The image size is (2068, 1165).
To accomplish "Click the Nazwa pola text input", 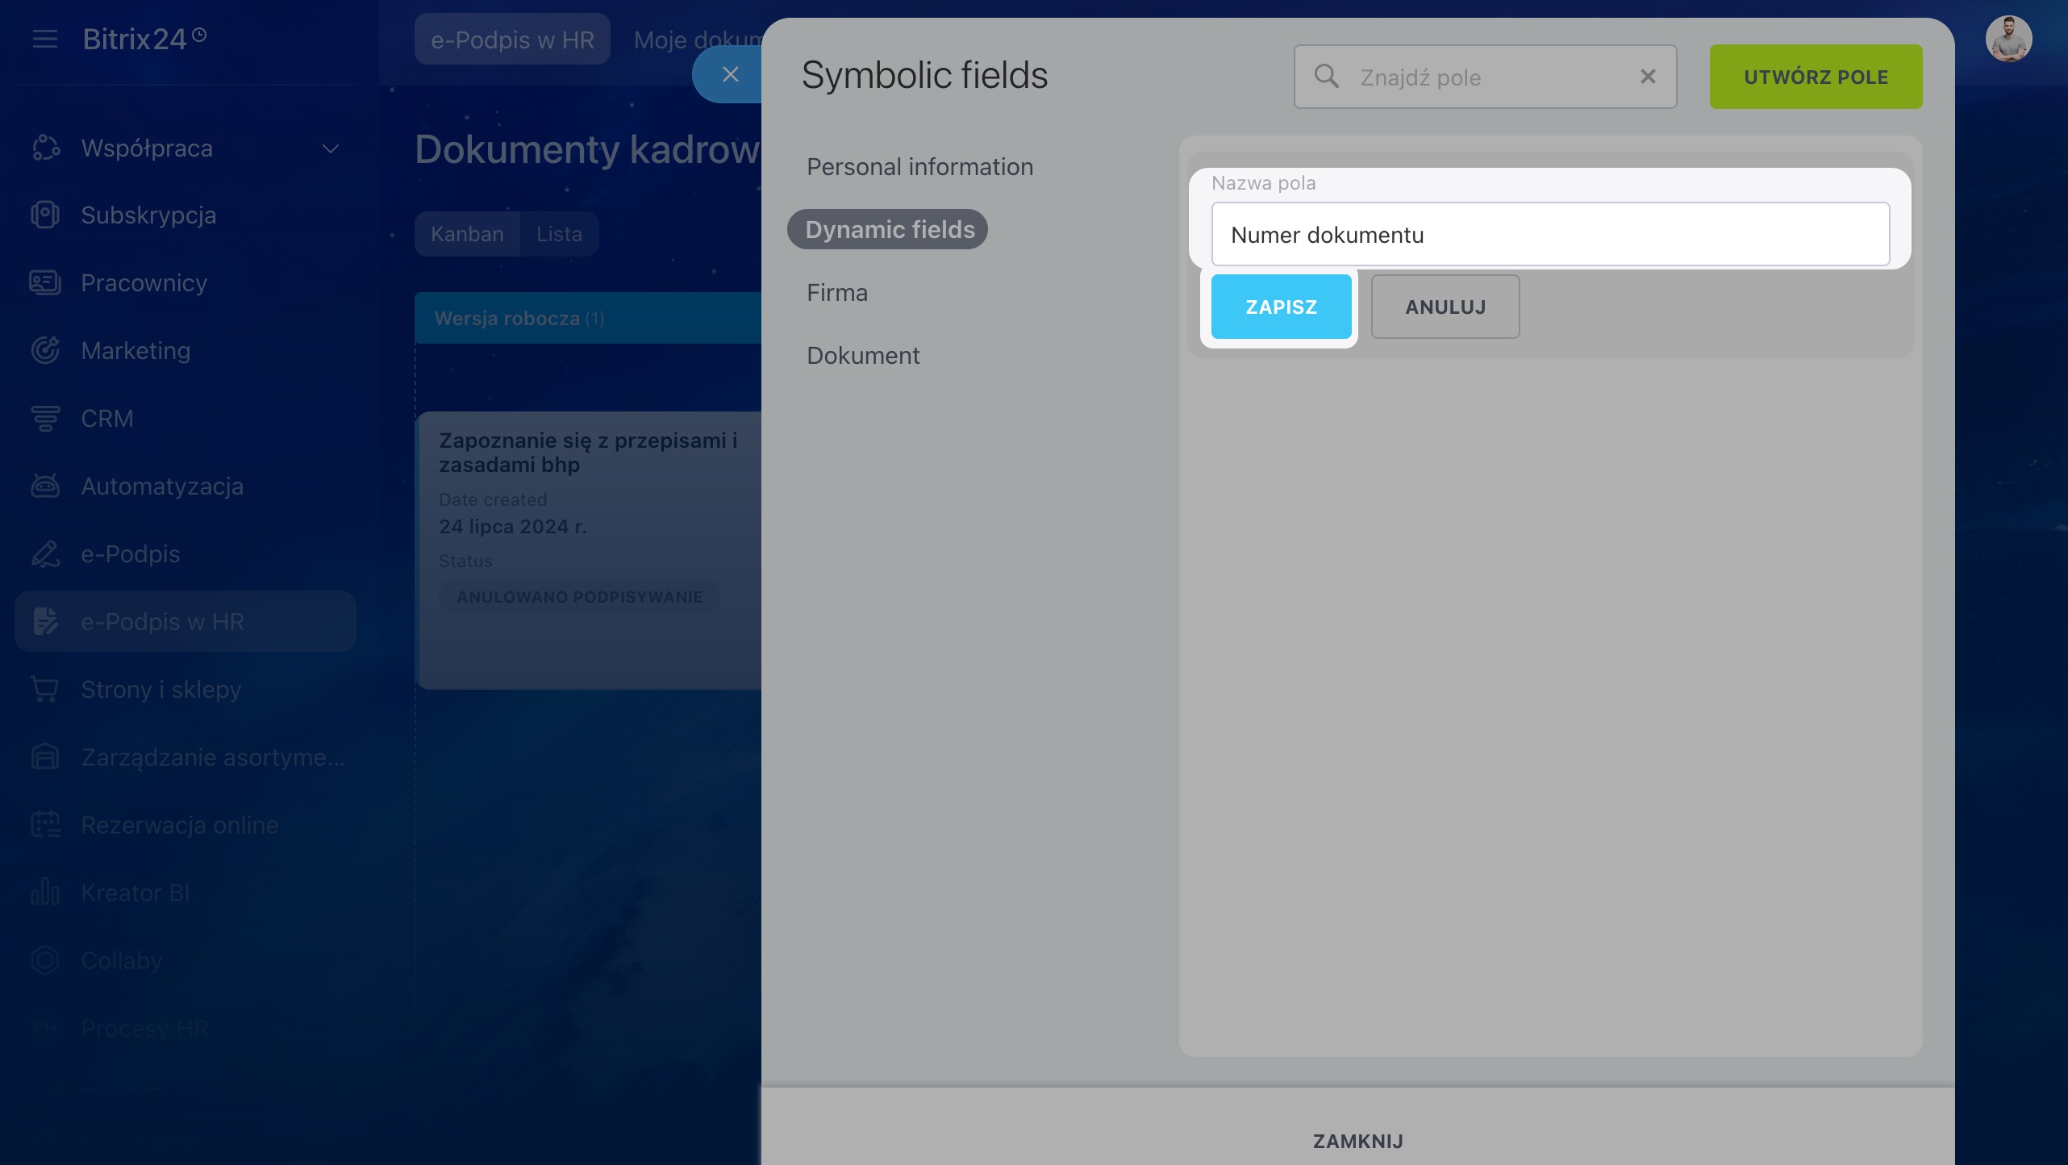I will click(x=1549, y=235).
